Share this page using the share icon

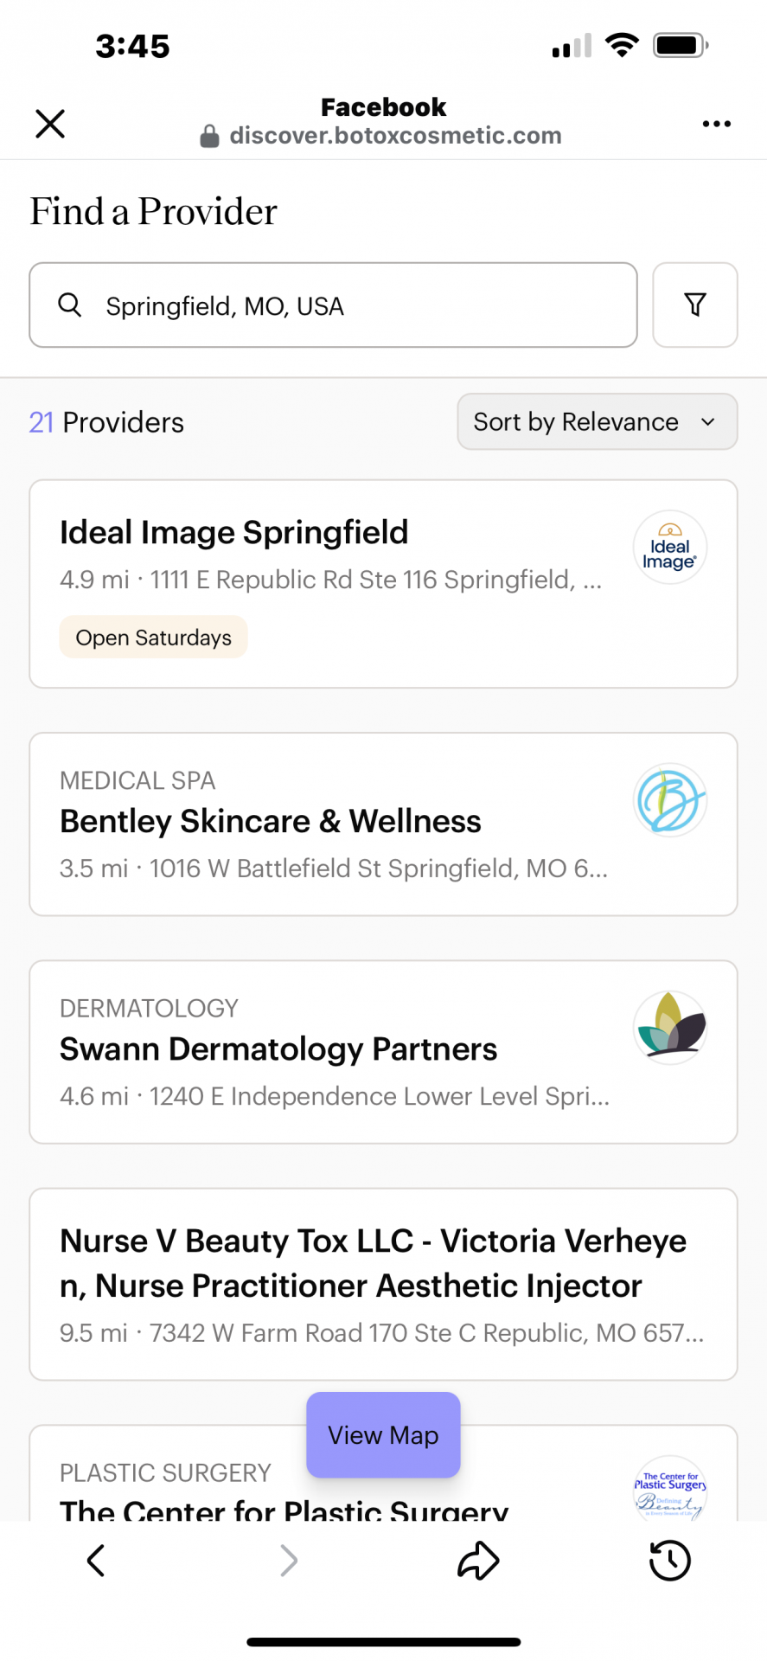[x=478, y=1560]
